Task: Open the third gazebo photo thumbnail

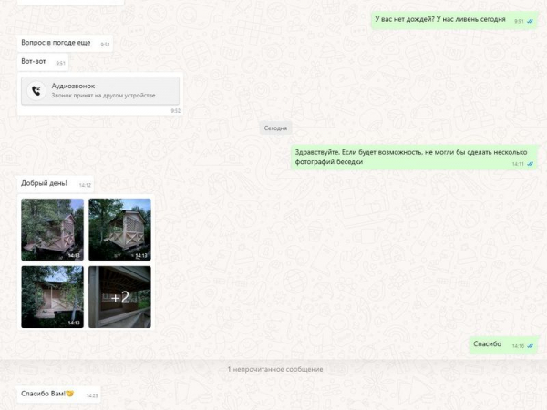Action: 52,297
